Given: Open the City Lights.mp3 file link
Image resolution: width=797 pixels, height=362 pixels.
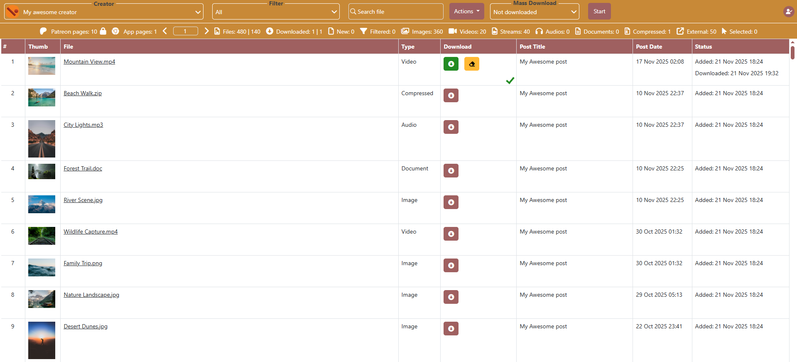Looking at the screenshot, I should pos(83,125).
